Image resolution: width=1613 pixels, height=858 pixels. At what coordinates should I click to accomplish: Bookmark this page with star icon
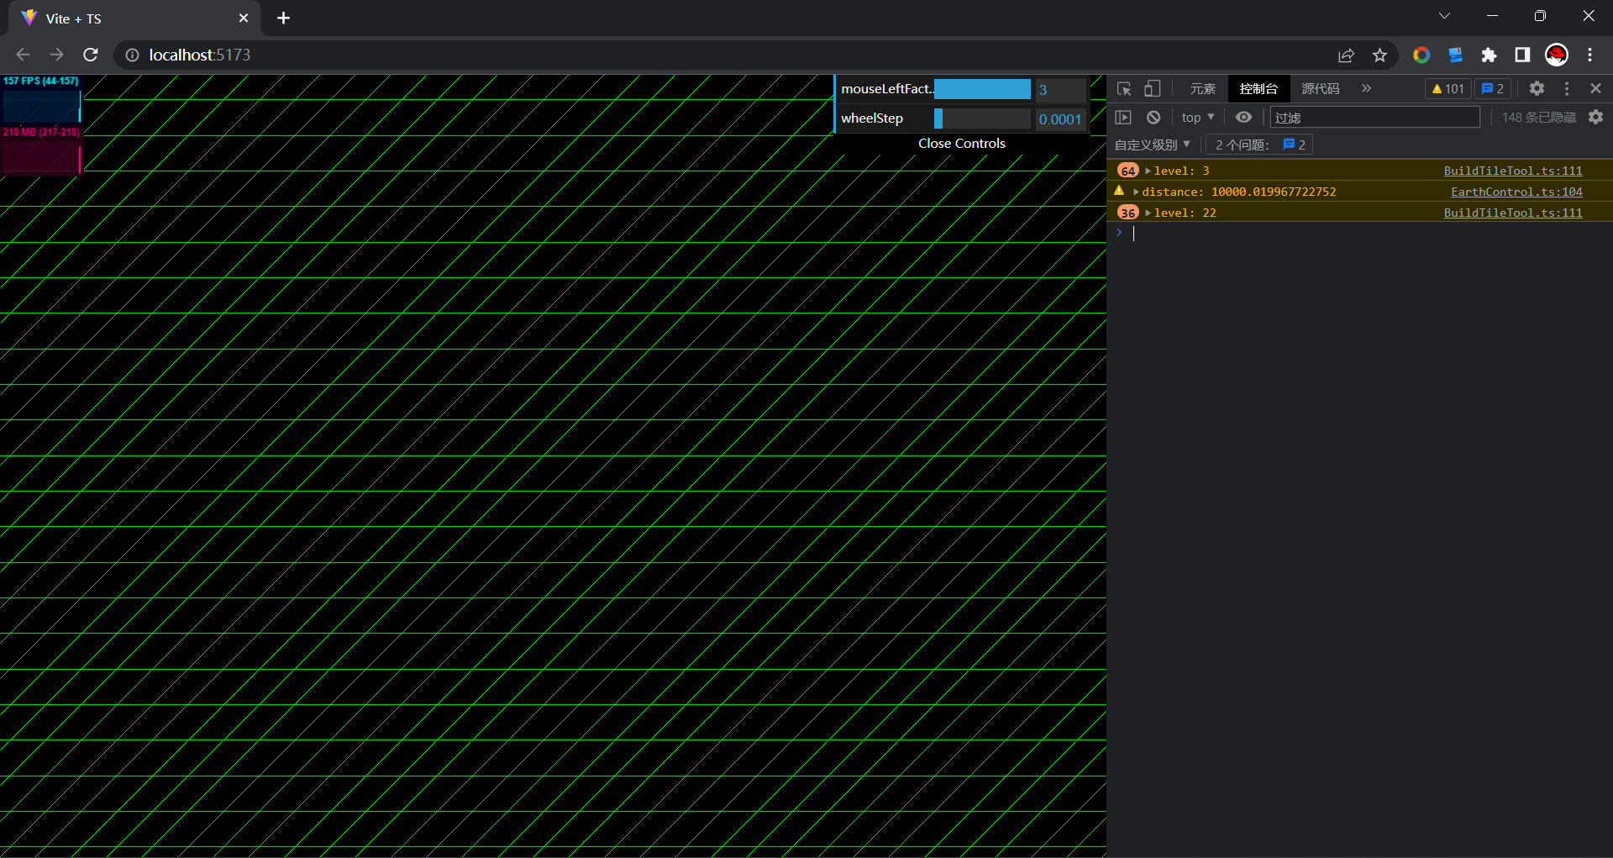tap(1379, 55)
